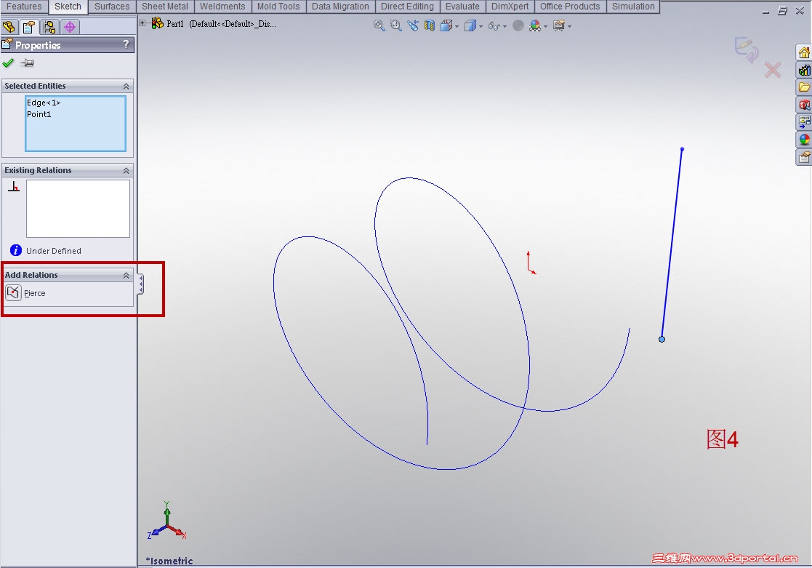The height and width of the screenshot is (568, 812).
Task: Open Appearances color ball task pane icon
Action: click(x=804, y=140)
